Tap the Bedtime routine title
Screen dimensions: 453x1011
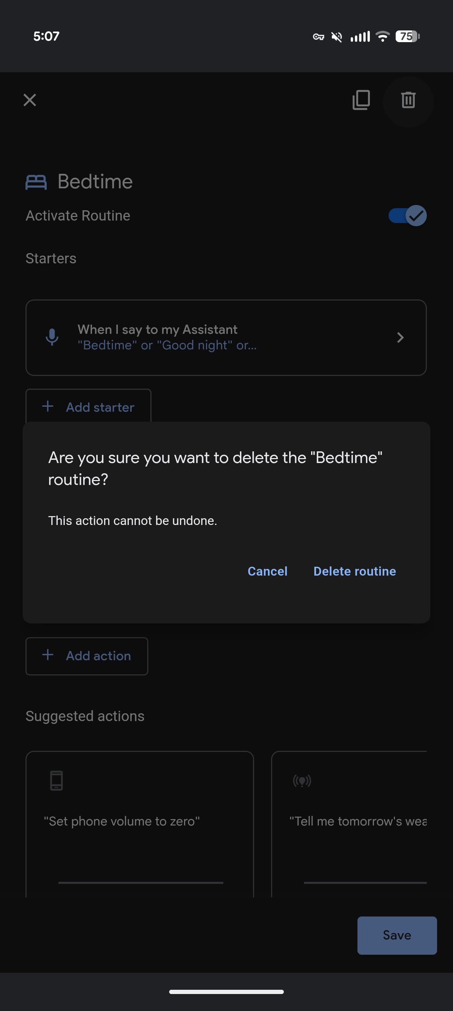(95, 182)
